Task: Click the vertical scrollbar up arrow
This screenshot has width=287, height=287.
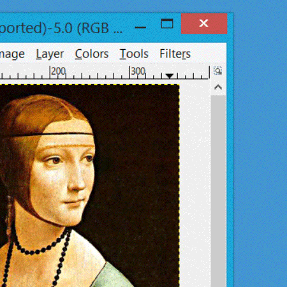Action: pos(218,87)
